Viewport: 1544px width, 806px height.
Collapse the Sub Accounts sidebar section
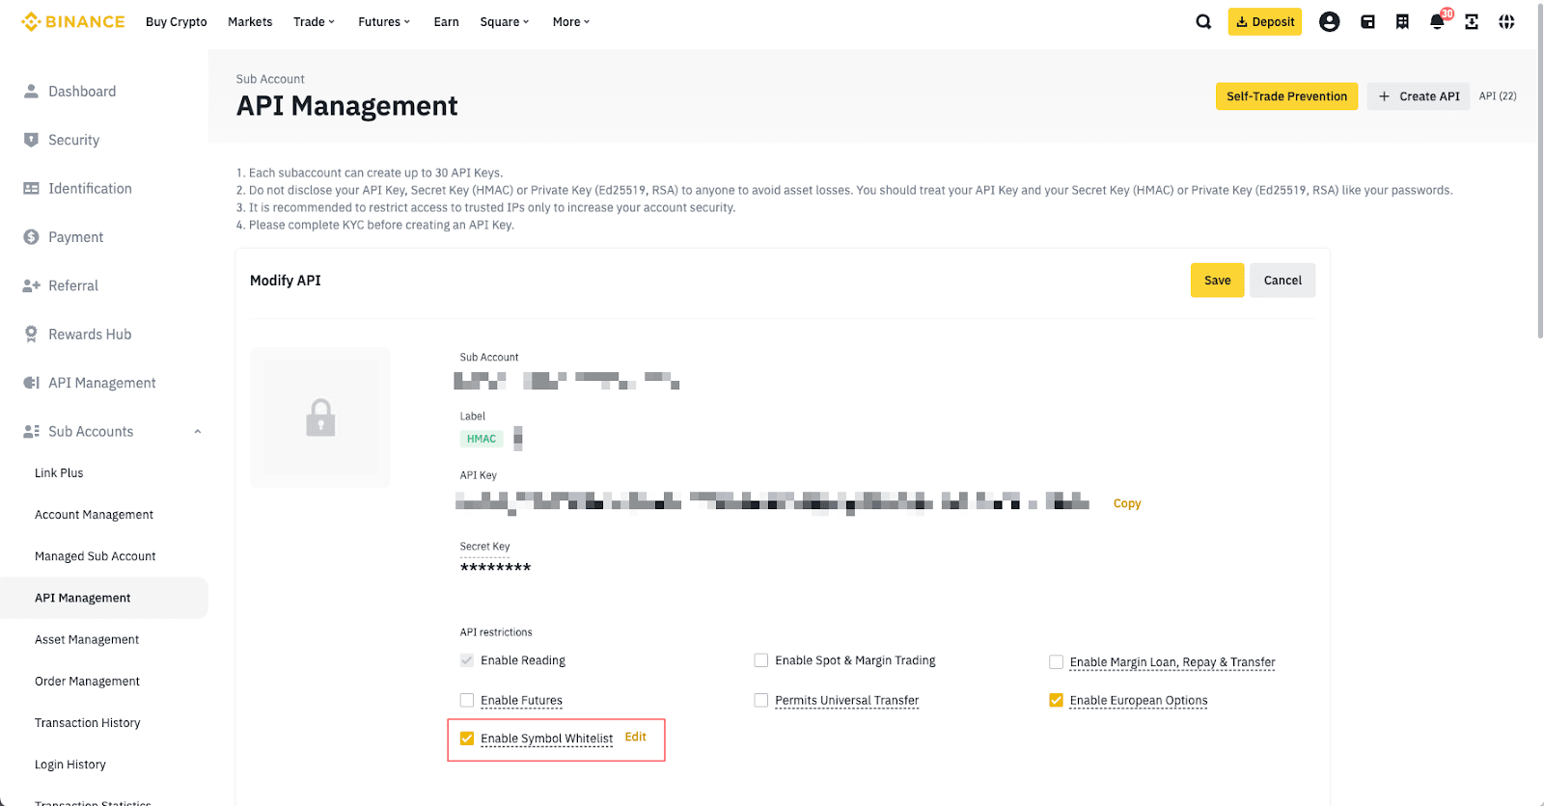coord(198,432)
